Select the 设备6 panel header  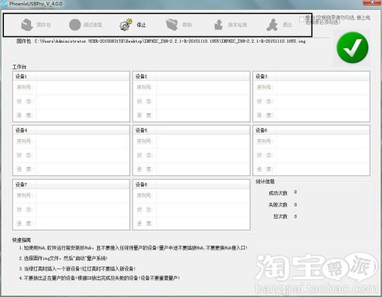(x=311, y=131)
